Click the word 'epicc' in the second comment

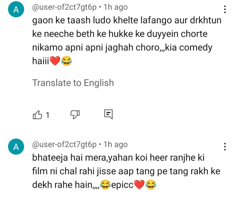pos(122,185)
